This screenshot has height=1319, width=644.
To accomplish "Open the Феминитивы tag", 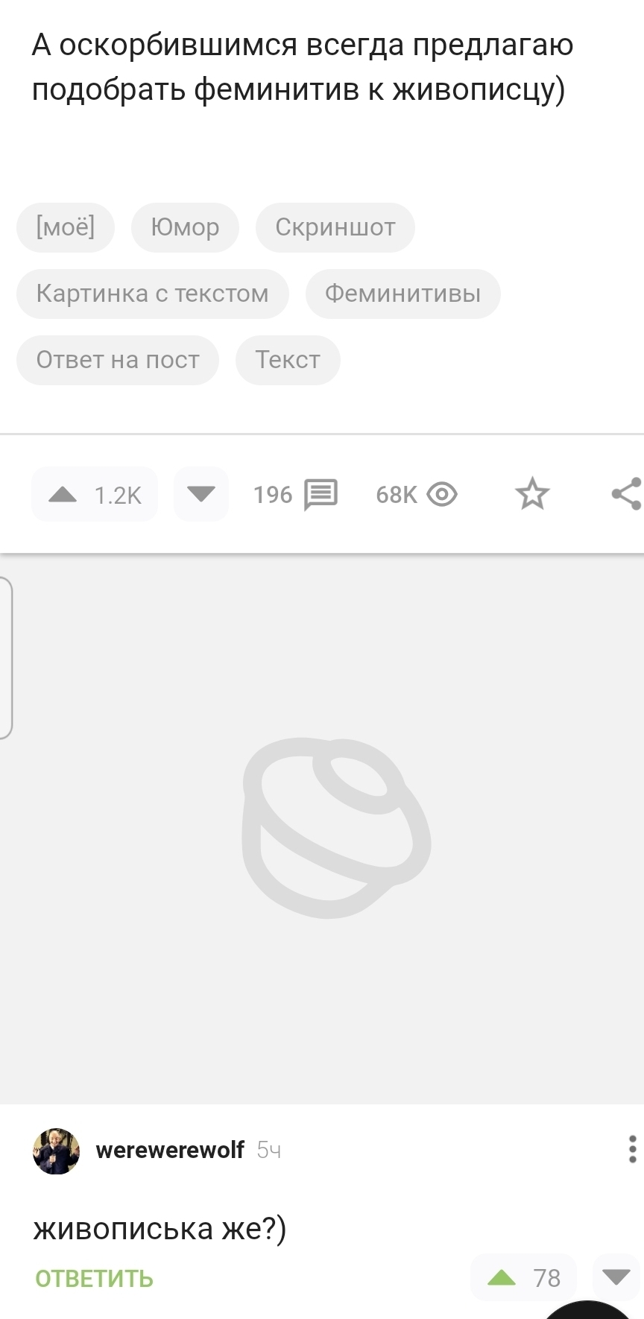I will [x=402, y=294].
